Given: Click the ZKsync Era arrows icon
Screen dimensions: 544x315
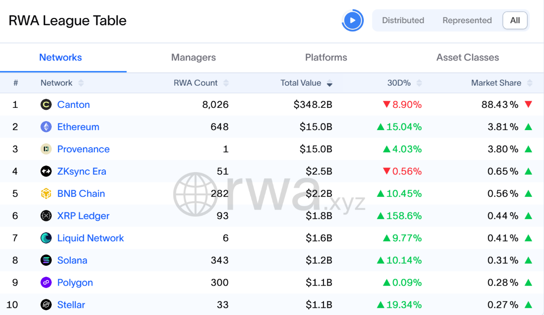Looking at the screenshot, I should 46,171.
